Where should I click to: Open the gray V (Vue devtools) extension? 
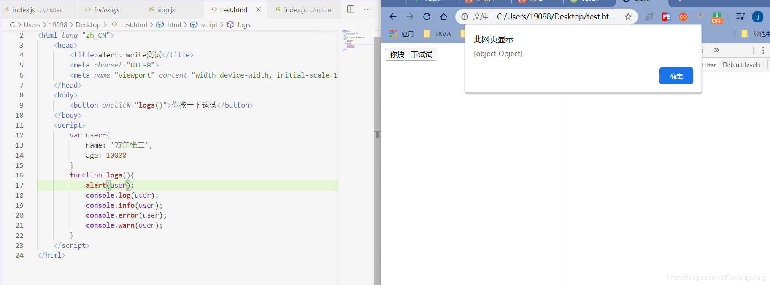(700, 16)
